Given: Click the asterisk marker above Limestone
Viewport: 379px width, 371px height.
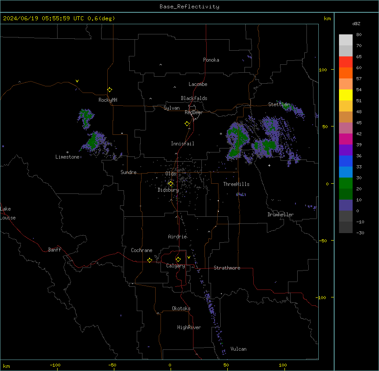Looking at the screenshot, I should point(67,152).
